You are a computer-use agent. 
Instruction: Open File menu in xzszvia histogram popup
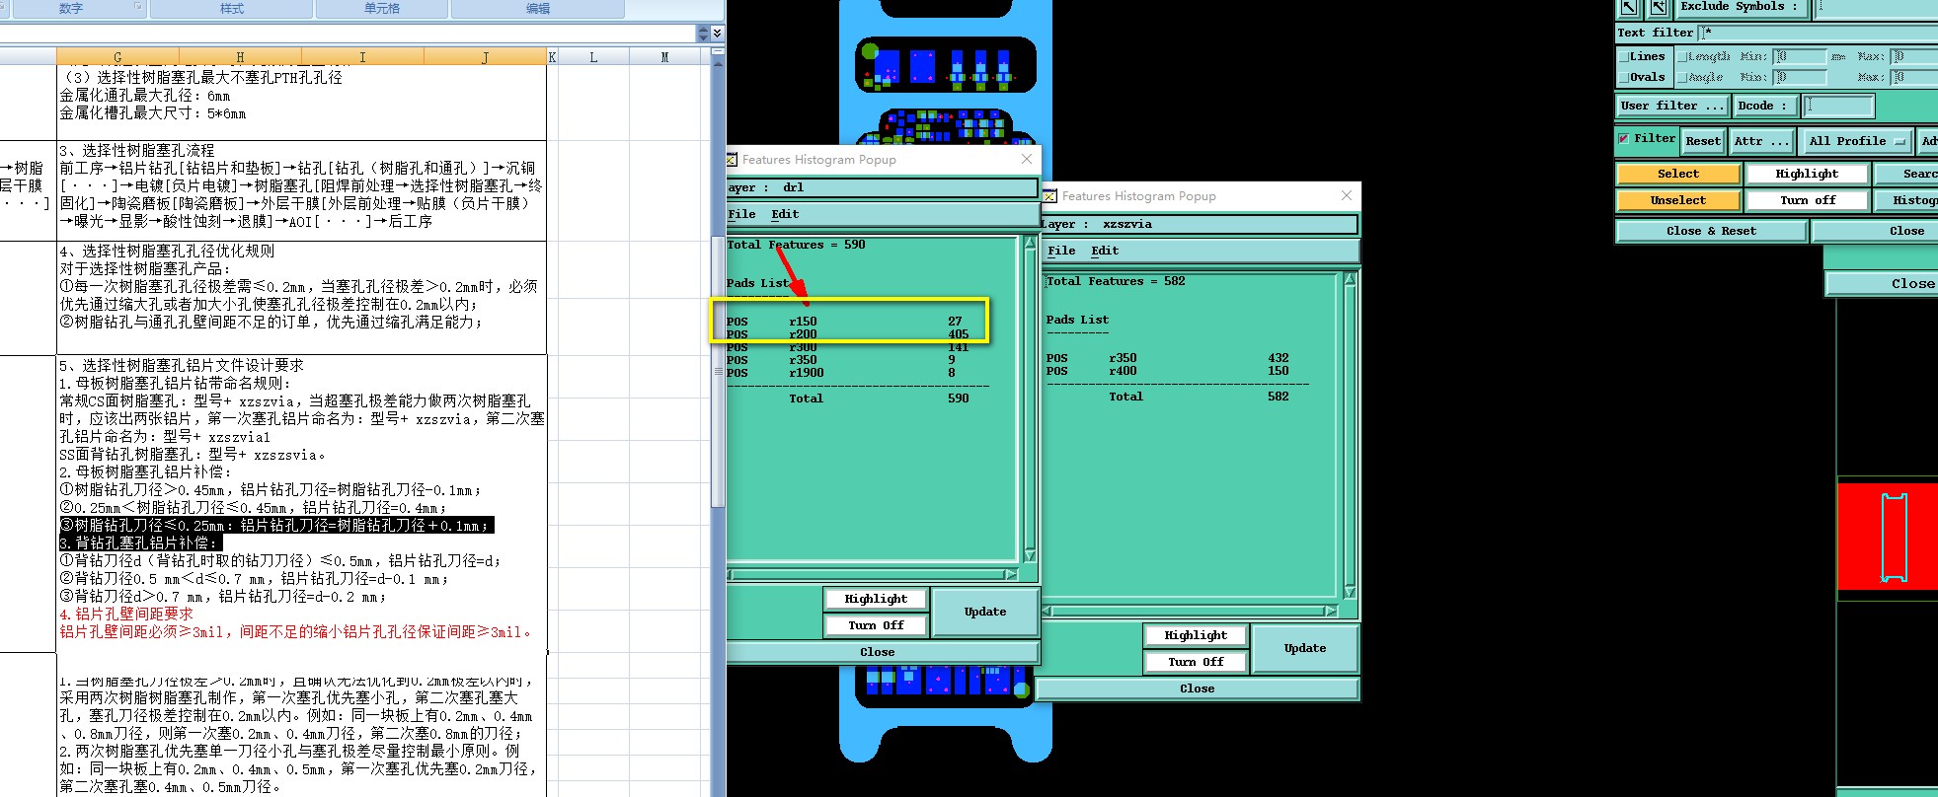[x=1061, y=251]
